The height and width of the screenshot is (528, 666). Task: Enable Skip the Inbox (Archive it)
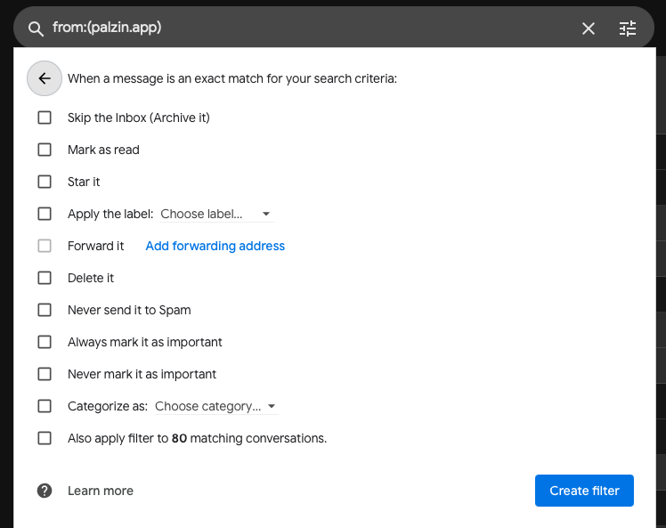coord(45,118)
